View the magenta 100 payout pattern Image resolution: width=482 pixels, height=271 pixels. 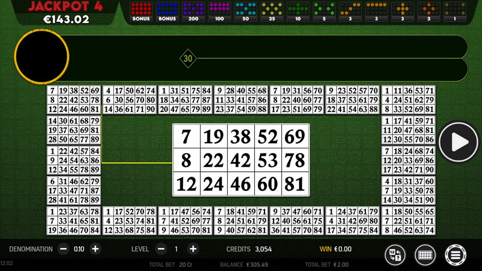(219, 12)
